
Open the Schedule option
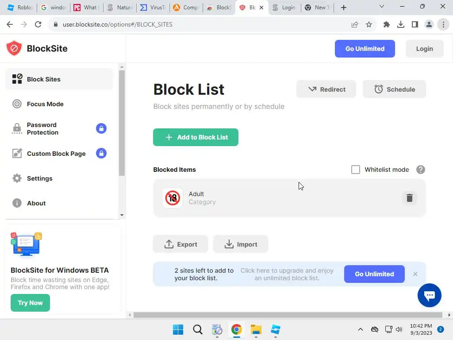click(394, 89)
